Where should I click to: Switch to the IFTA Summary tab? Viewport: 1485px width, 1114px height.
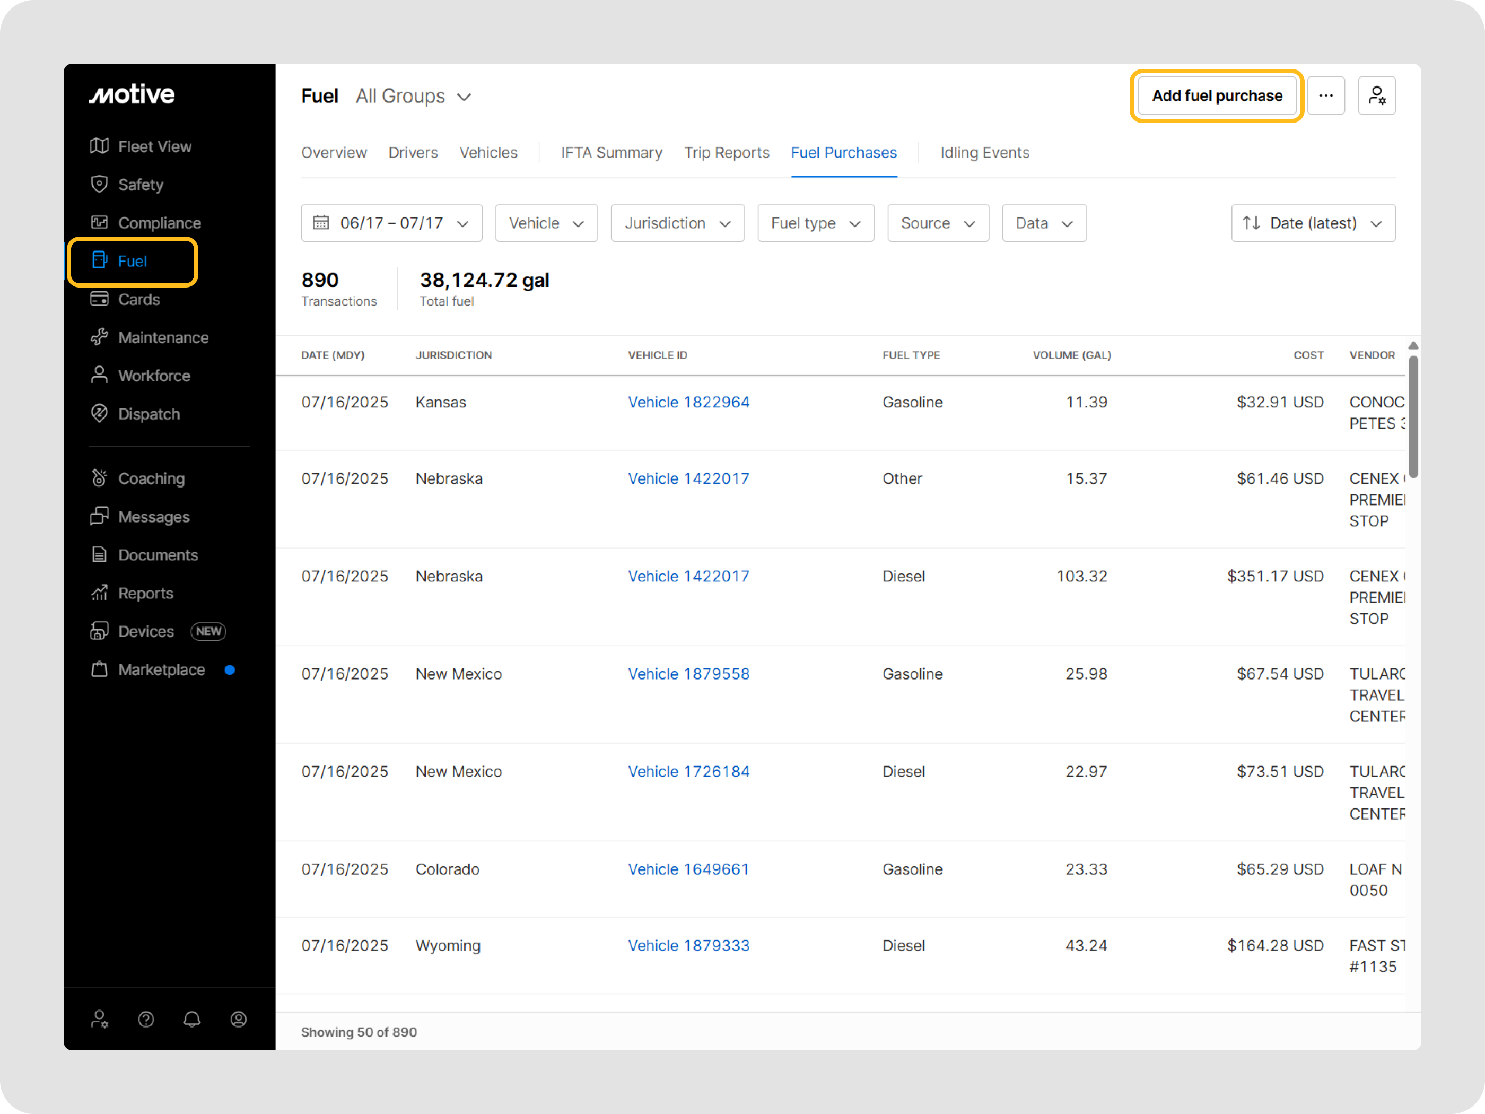point(611,153)
